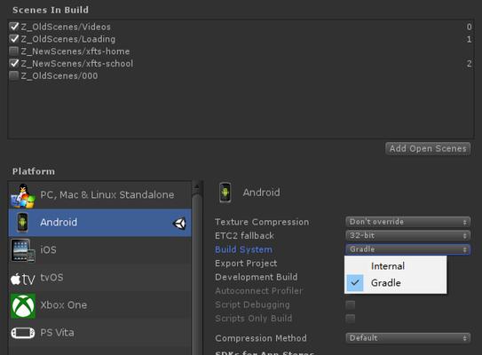Select the PC, Mac & Linux Standalone platform icon

[23, 196]
